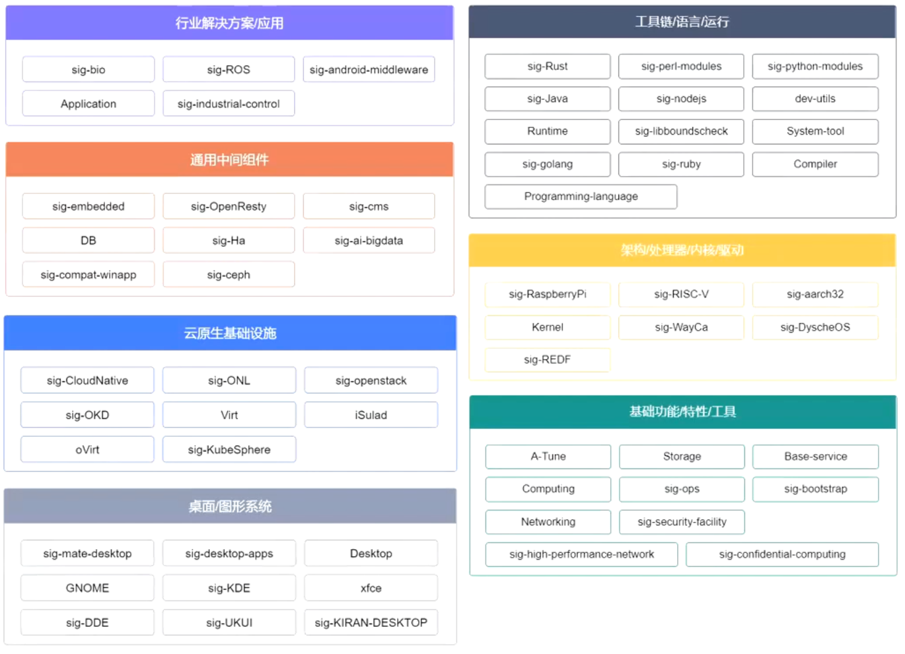Click the xfce group
This screenshot has width=905, height=654.
click(371, 588)
